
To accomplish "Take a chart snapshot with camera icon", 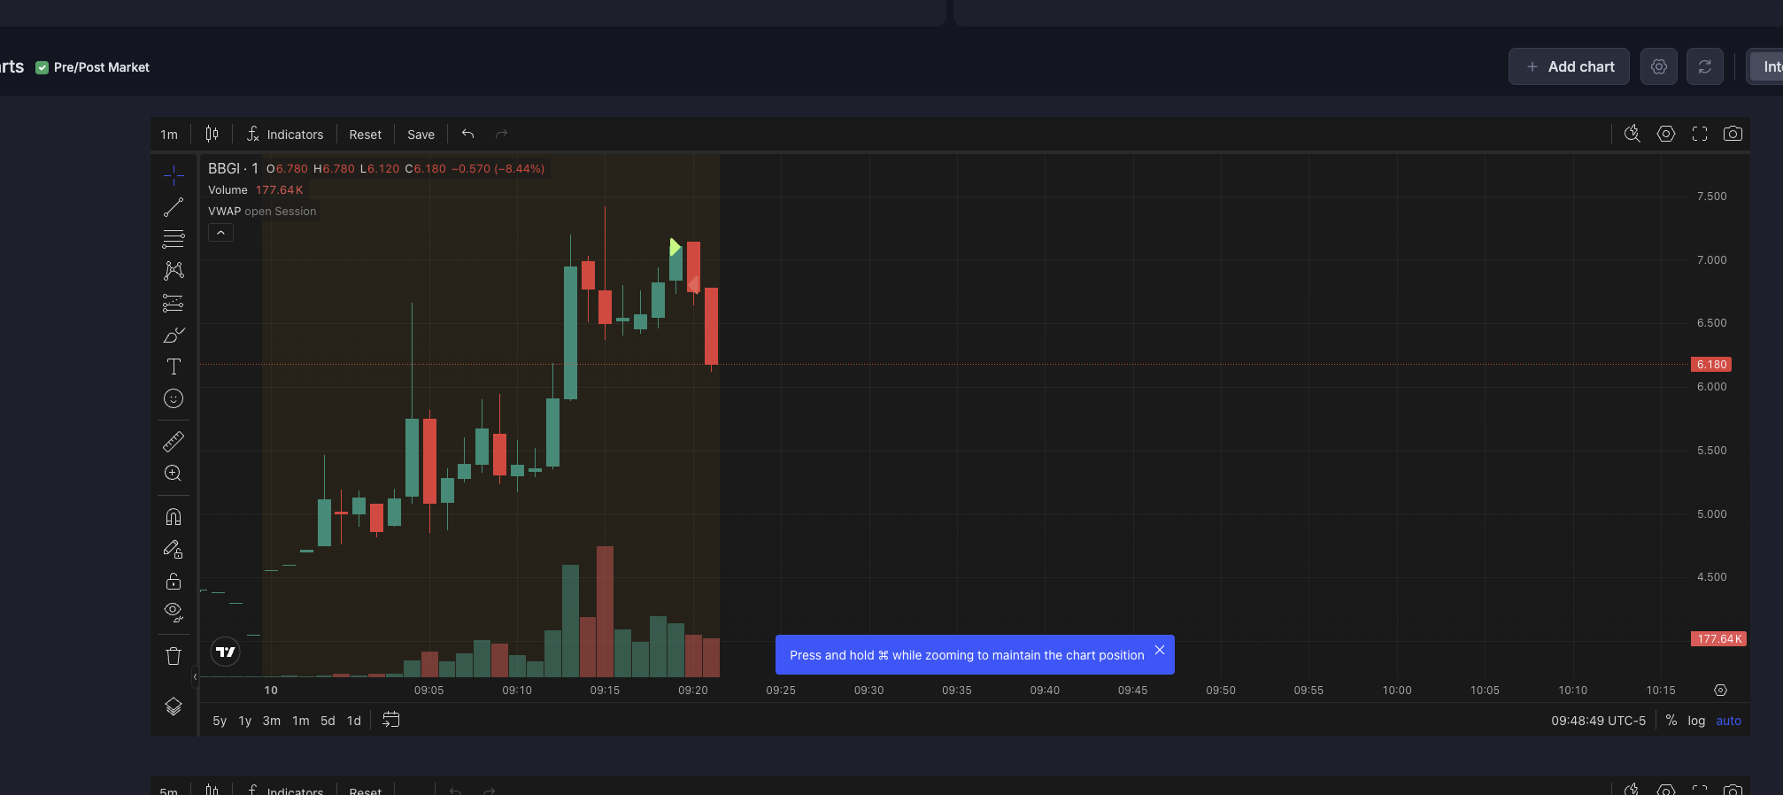I will point(1733,134).
